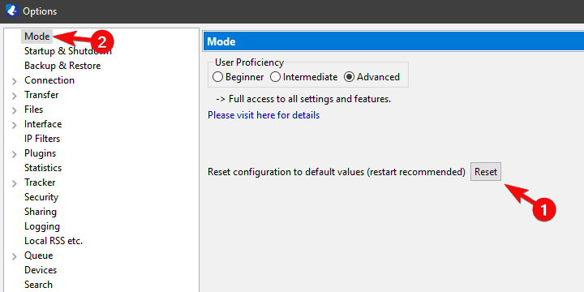The height and width of the screenshot is (292, 584).
Task: Click the Vuze frog icon in title bar
Action: [x=12, y=11]
